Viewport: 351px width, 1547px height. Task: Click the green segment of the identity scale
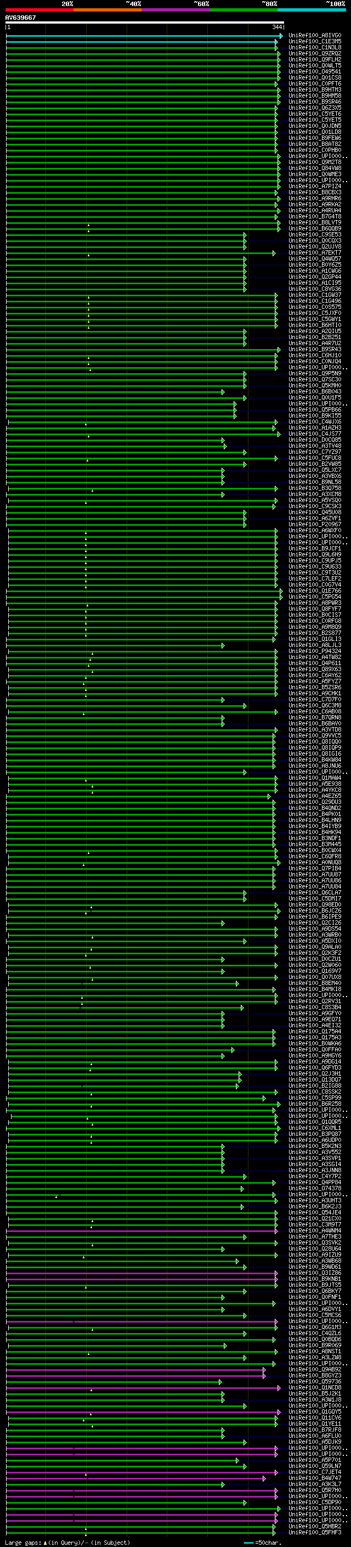pos(244,10)
